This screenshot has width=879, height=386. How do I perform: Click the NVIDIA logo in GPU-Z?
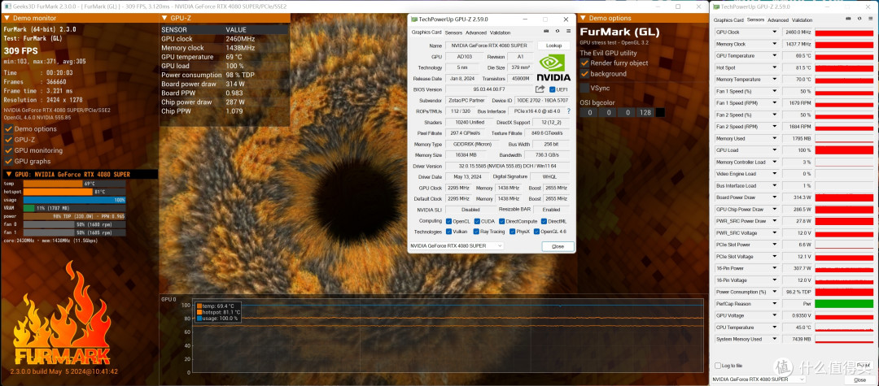tap(554, 67)
